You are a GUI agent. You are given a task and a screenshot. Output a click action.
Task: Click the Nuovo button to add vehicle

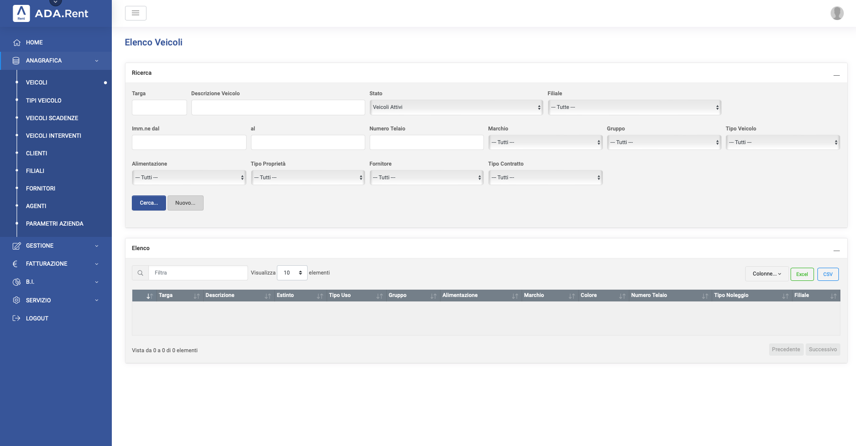(185, 203)
